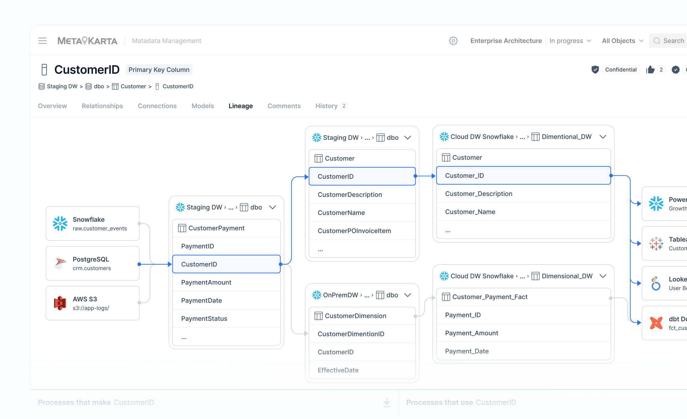Select the PaymentStatus column row
The width and height of the screenshot is (687, 419).
226,319
